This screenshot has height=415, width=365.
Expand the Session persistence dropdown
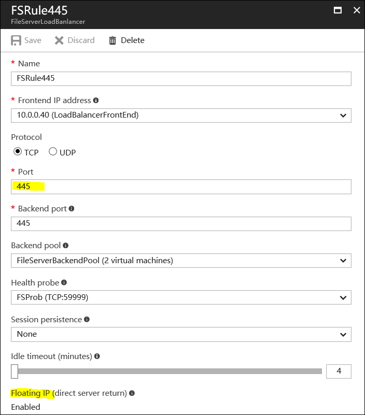[x=181, y=334]
